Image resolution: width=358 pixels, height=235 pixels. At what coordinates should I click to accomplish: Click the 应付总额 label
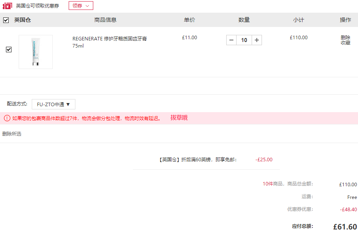pos(302,226)
